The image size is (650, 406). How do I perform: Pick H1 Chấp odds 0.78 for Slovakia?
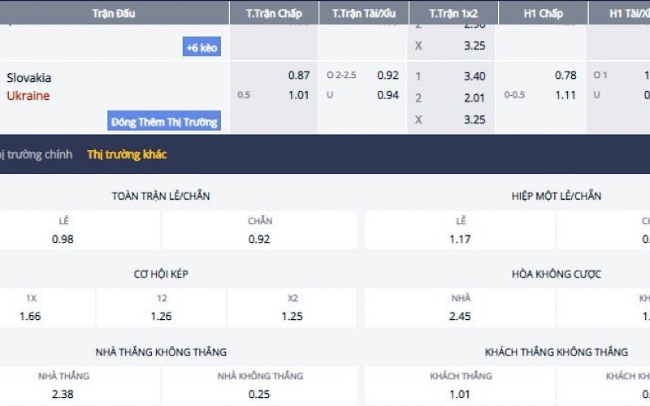coord(565,76)
